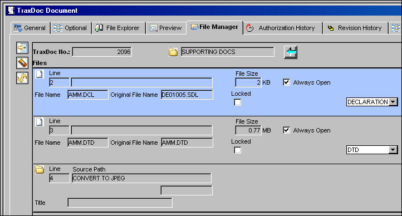
Task: Click the Source Path label
Action: click(89, 169)
